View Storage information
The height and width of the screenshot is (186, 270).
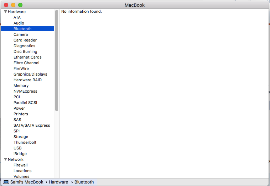point(21,137)
